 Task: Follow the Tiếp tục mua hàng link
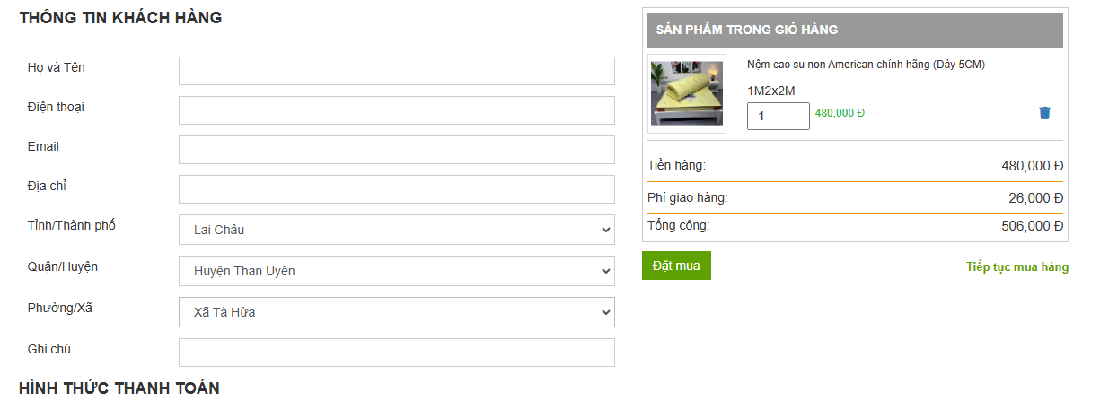click(1016, 267)
